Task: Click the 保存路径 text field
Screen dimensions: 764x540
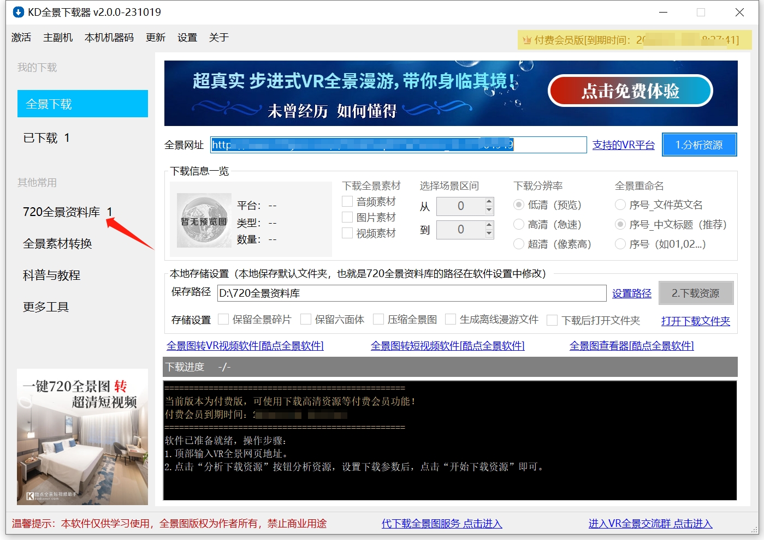Action: tap(412, 293)
